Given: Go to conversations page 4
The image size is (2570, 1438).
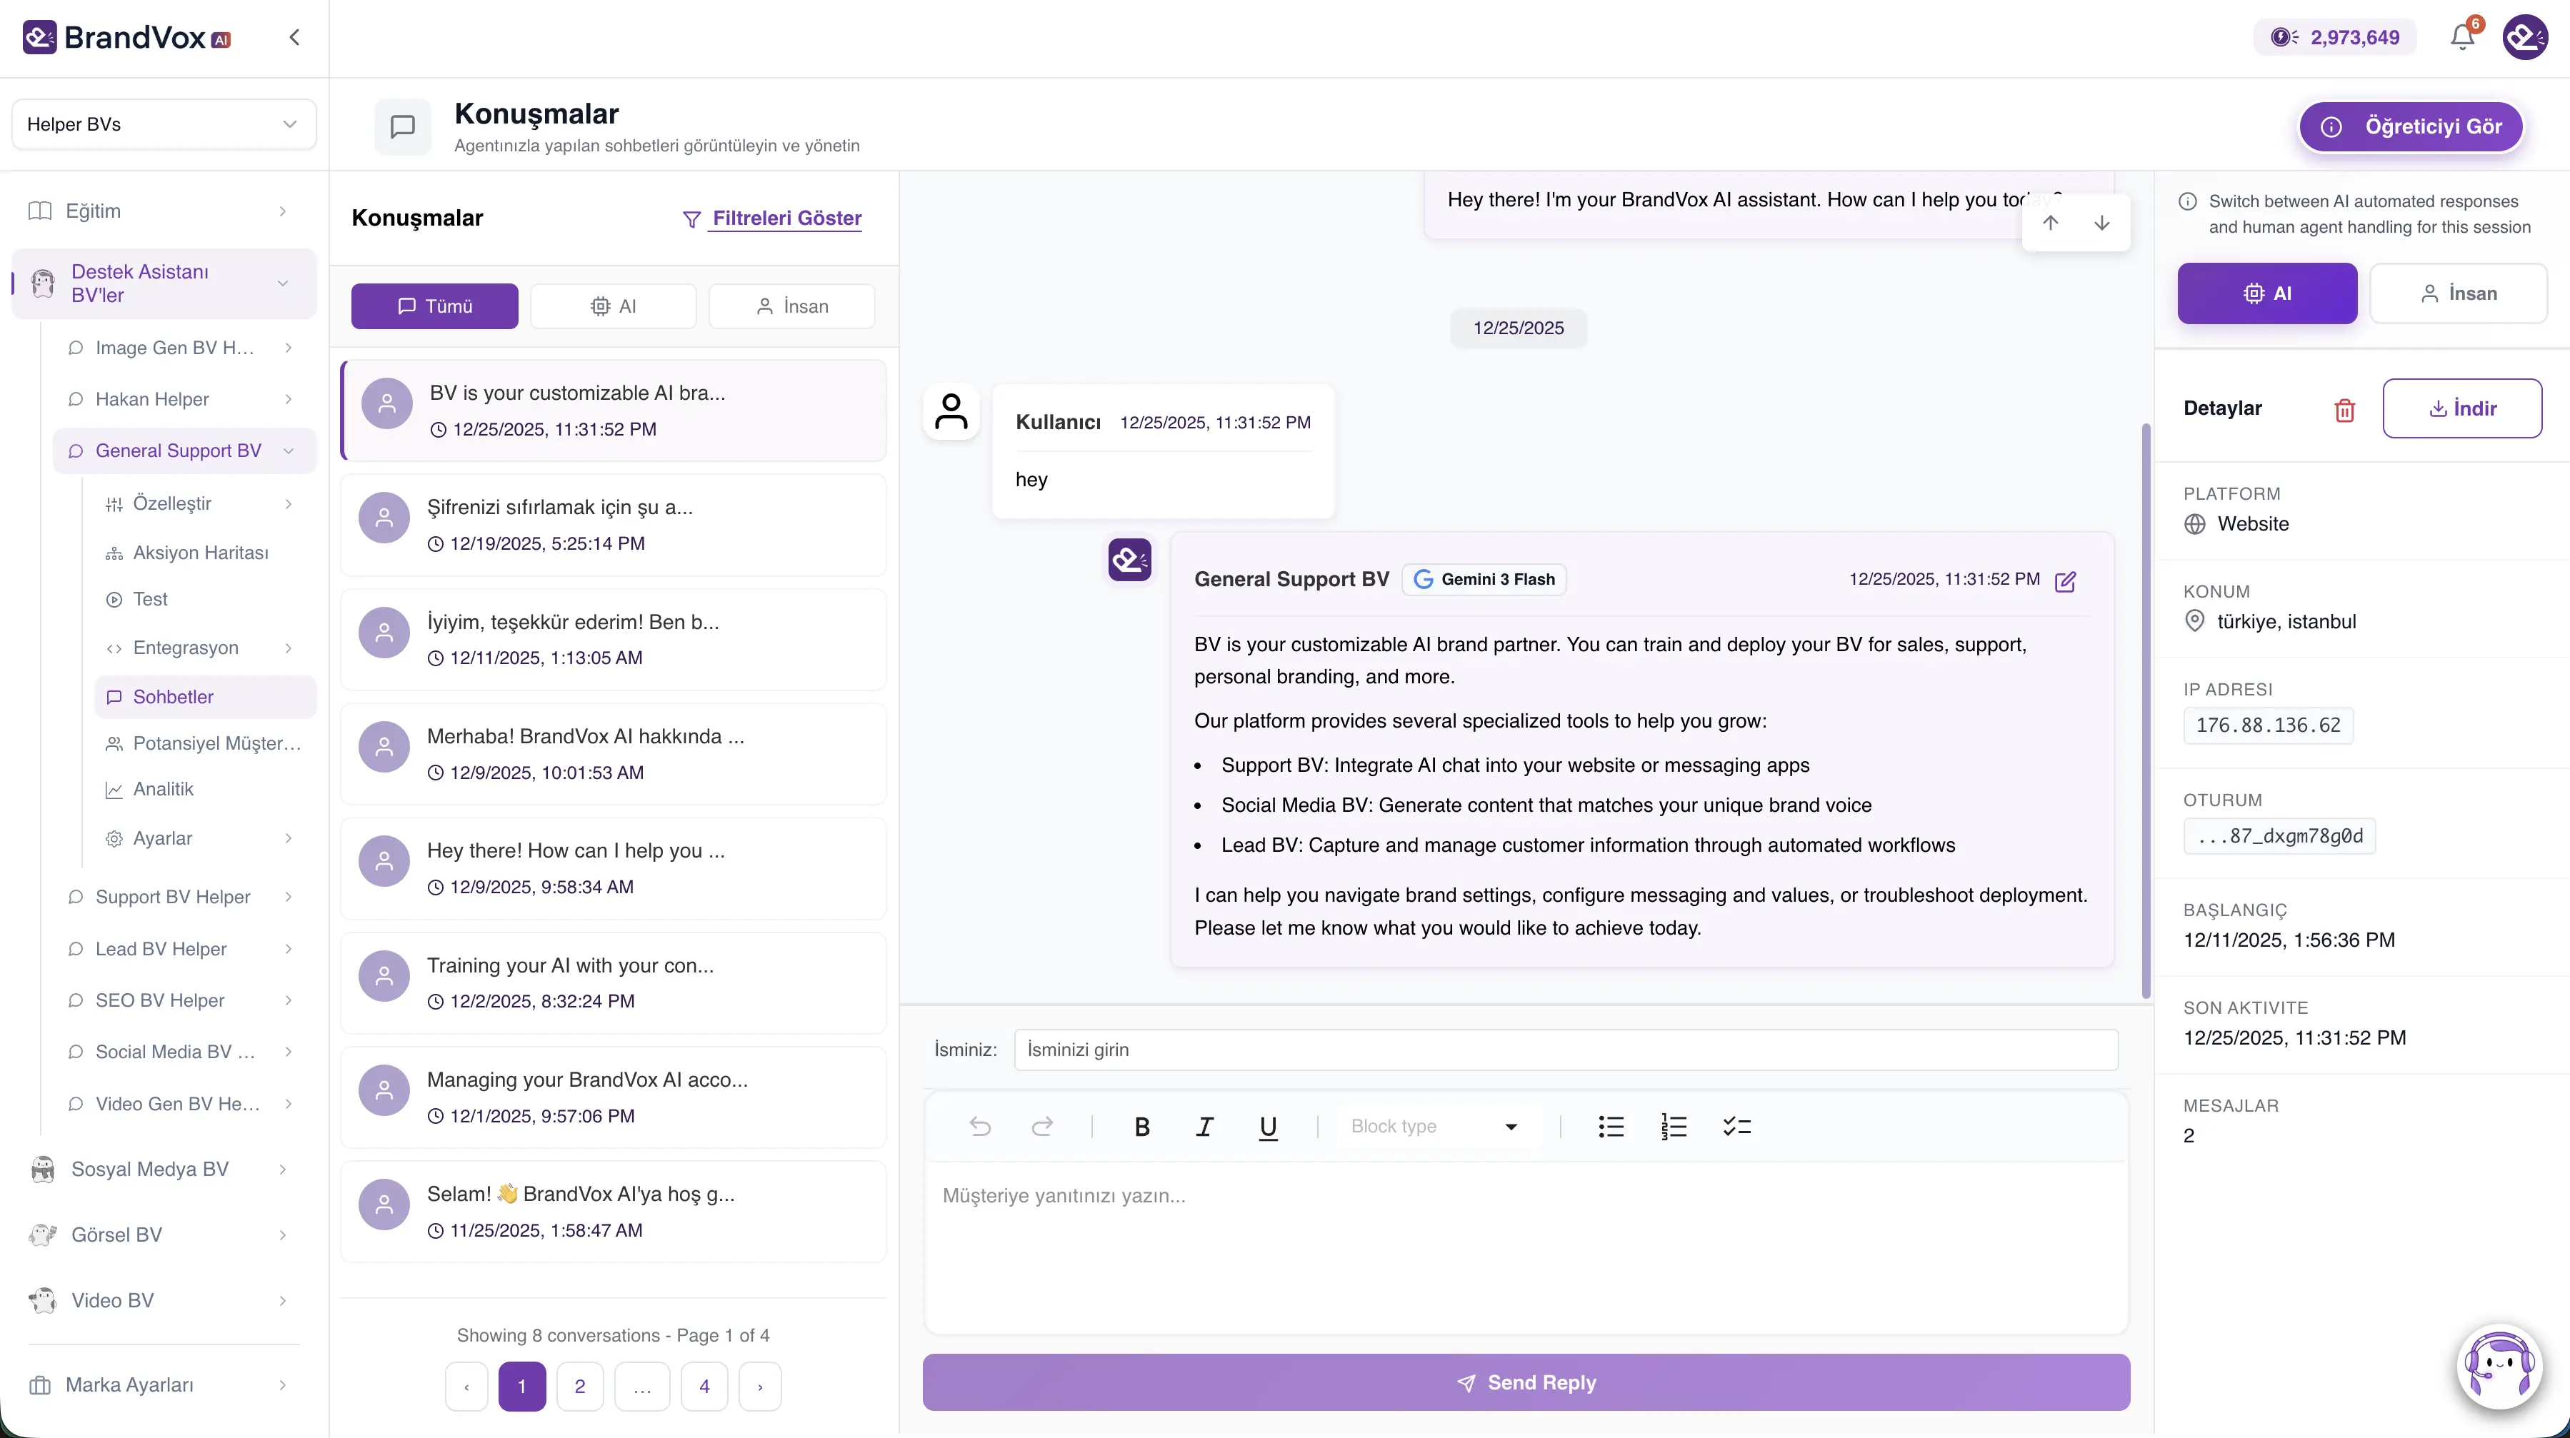Looking at the screenshot, I should tap(704, 1387).
